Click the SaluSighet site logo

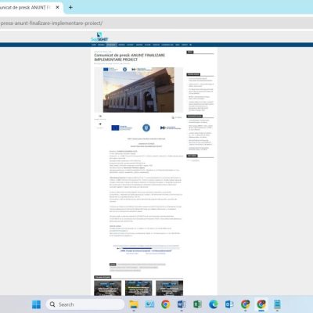(99, 37)
